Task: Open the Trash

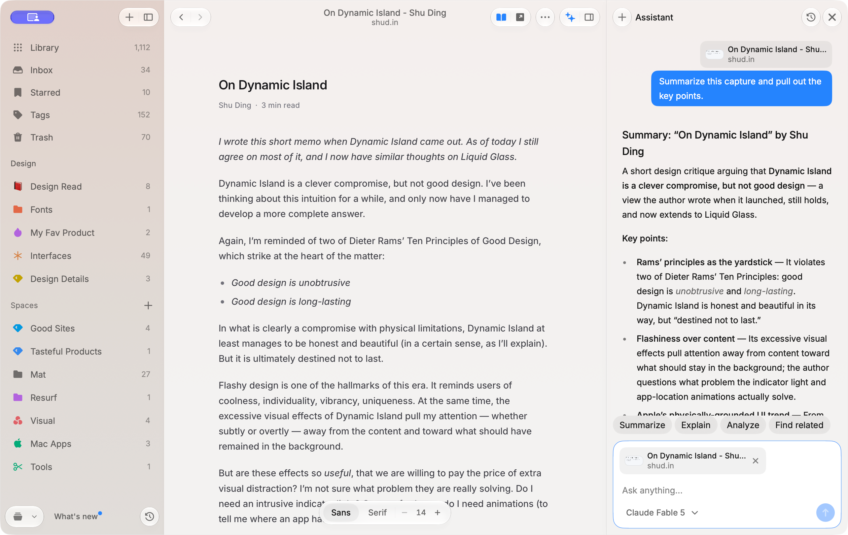Action: point(82,137)
